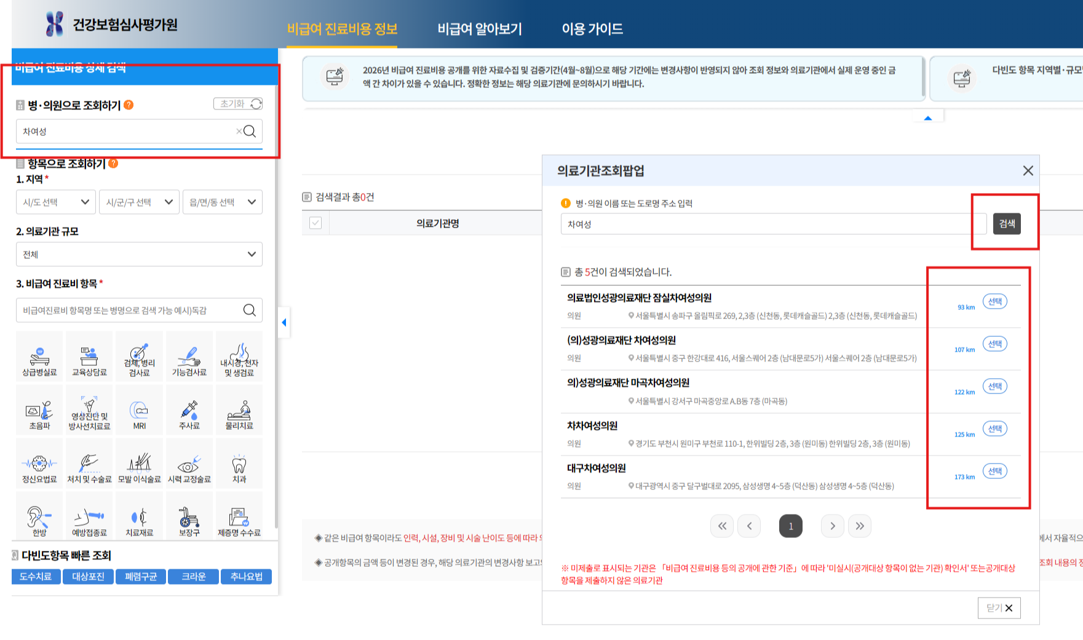Image resolution: width=1083 pixels, height=640 pixels.
Task: Click the 초기화 reset button
Action: [238, 104]
